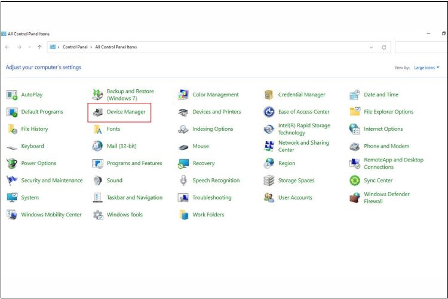Click the Troubleshooting icon
This screenshot has height=299, width=448.
pyautogui.click(x=183, y=198)
